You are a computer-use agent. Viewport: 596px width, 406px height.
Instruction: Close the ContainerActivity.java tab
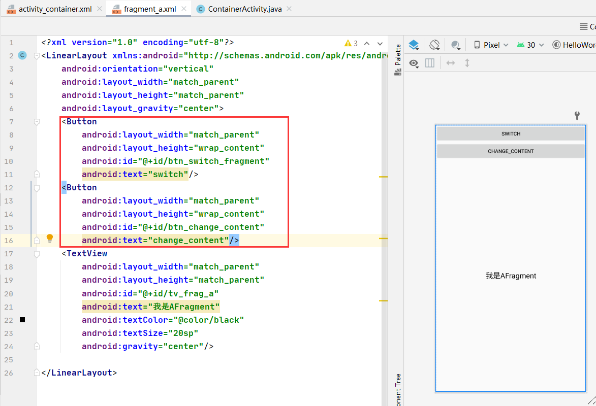pos(289,9)
